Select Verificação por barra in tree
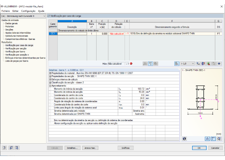Viewport: 225px width, 160px height. tap(15, 52)
